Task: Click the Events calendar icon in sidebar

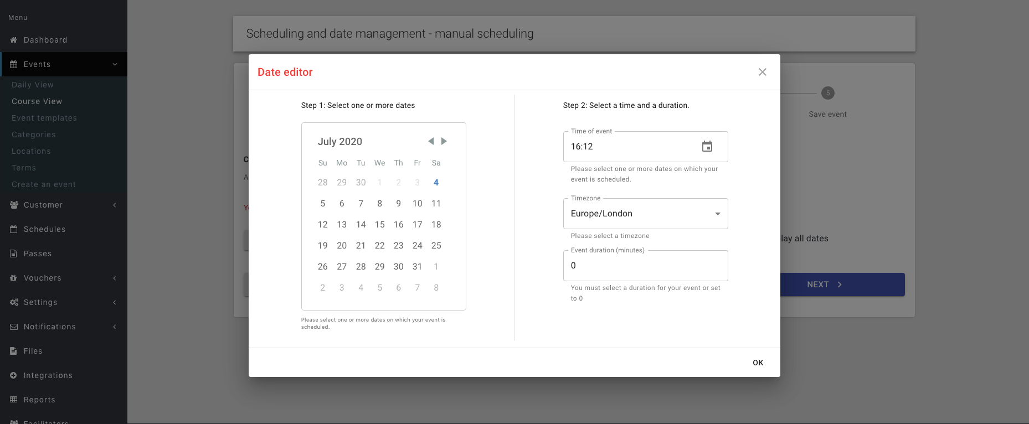Action: (14, 64)
